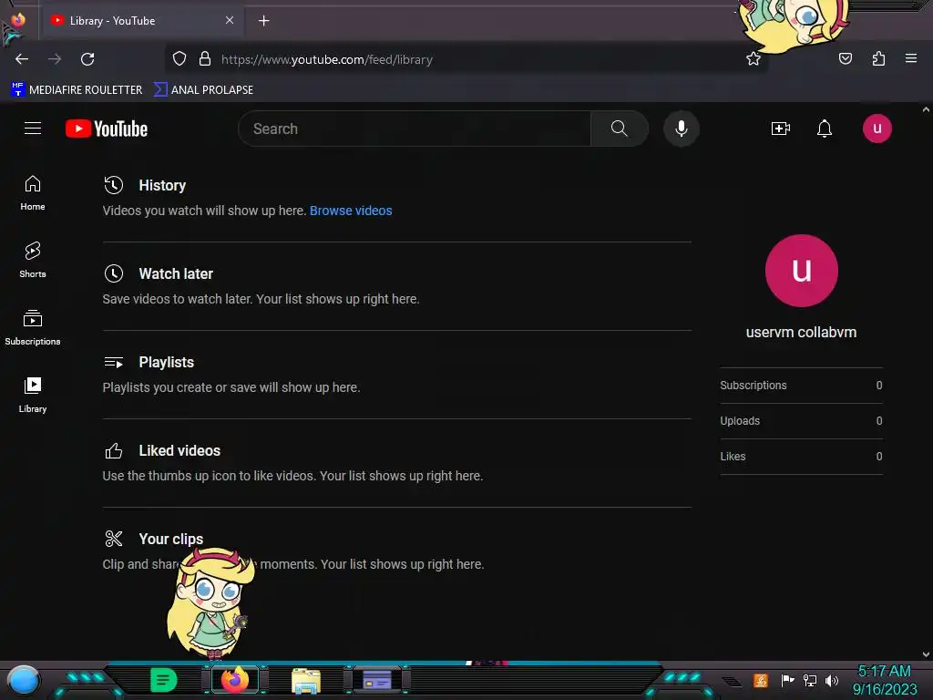Open the notifications bell
Image resolution: width=933 pixels, height=700 pixels.
tap(824, 129)
